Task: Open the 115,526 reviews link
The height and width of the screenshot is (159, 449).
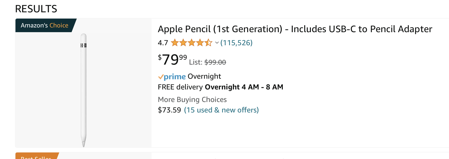Action: 236,43
